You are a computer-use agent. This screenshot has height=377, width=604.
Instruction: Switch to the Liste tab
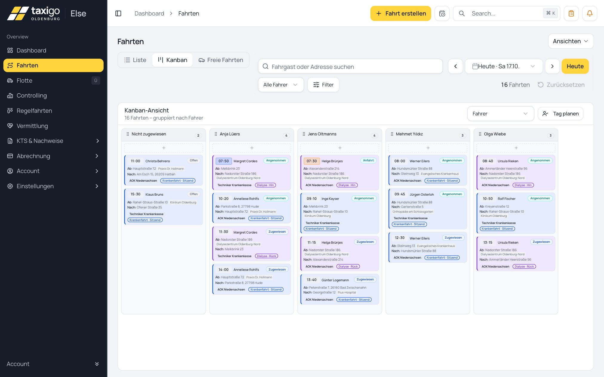[135, 60]
